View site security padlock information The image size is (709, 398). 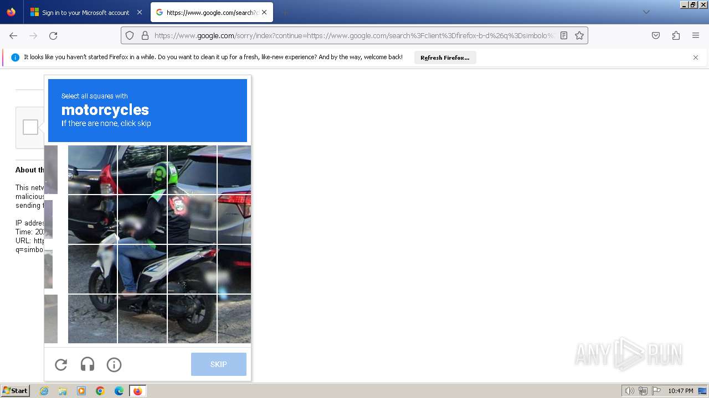145,35
